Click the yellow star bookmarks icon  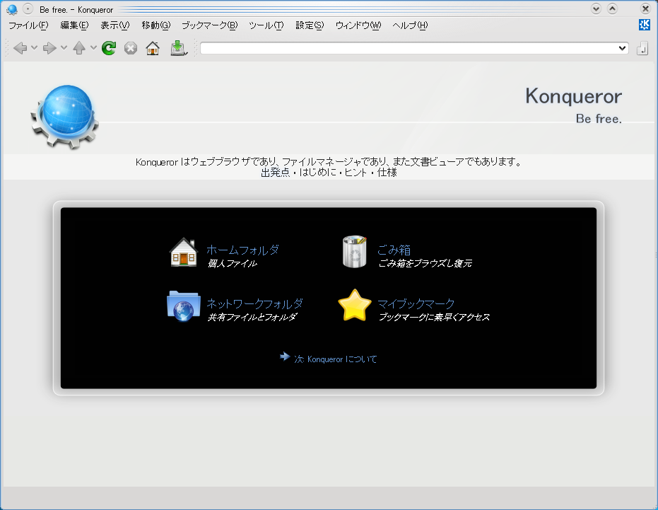tap(355, 306)
